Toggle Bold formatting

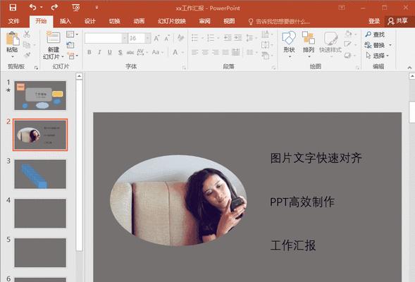pos(89,52)
